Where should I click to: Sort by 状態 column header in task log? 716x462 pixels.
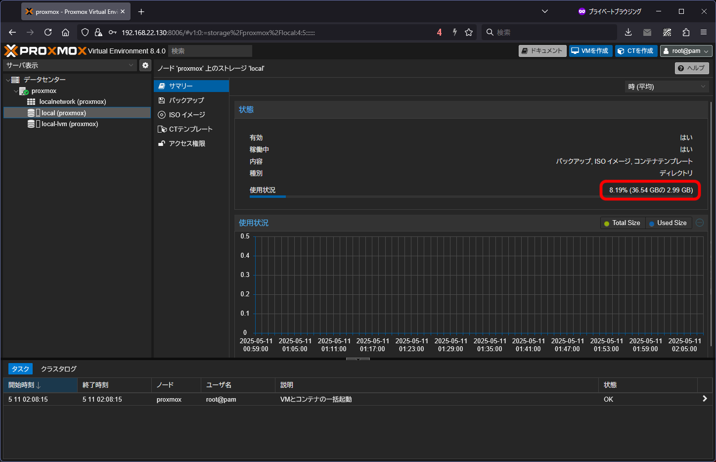648,385
